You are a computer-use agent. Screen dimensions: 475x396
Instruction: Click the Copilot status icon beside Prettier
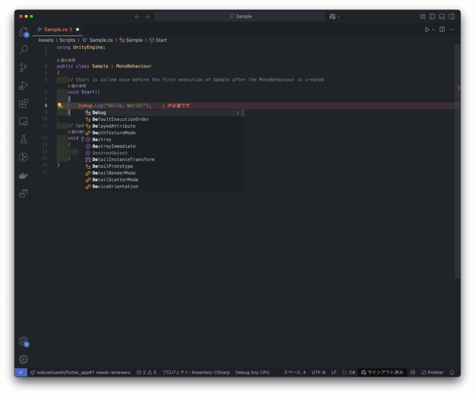click(x=412, y=372)
